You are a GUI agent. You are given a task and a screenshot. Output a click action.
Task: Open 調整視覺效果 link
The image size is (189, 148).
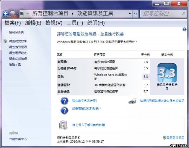click(x=18, y=41)
